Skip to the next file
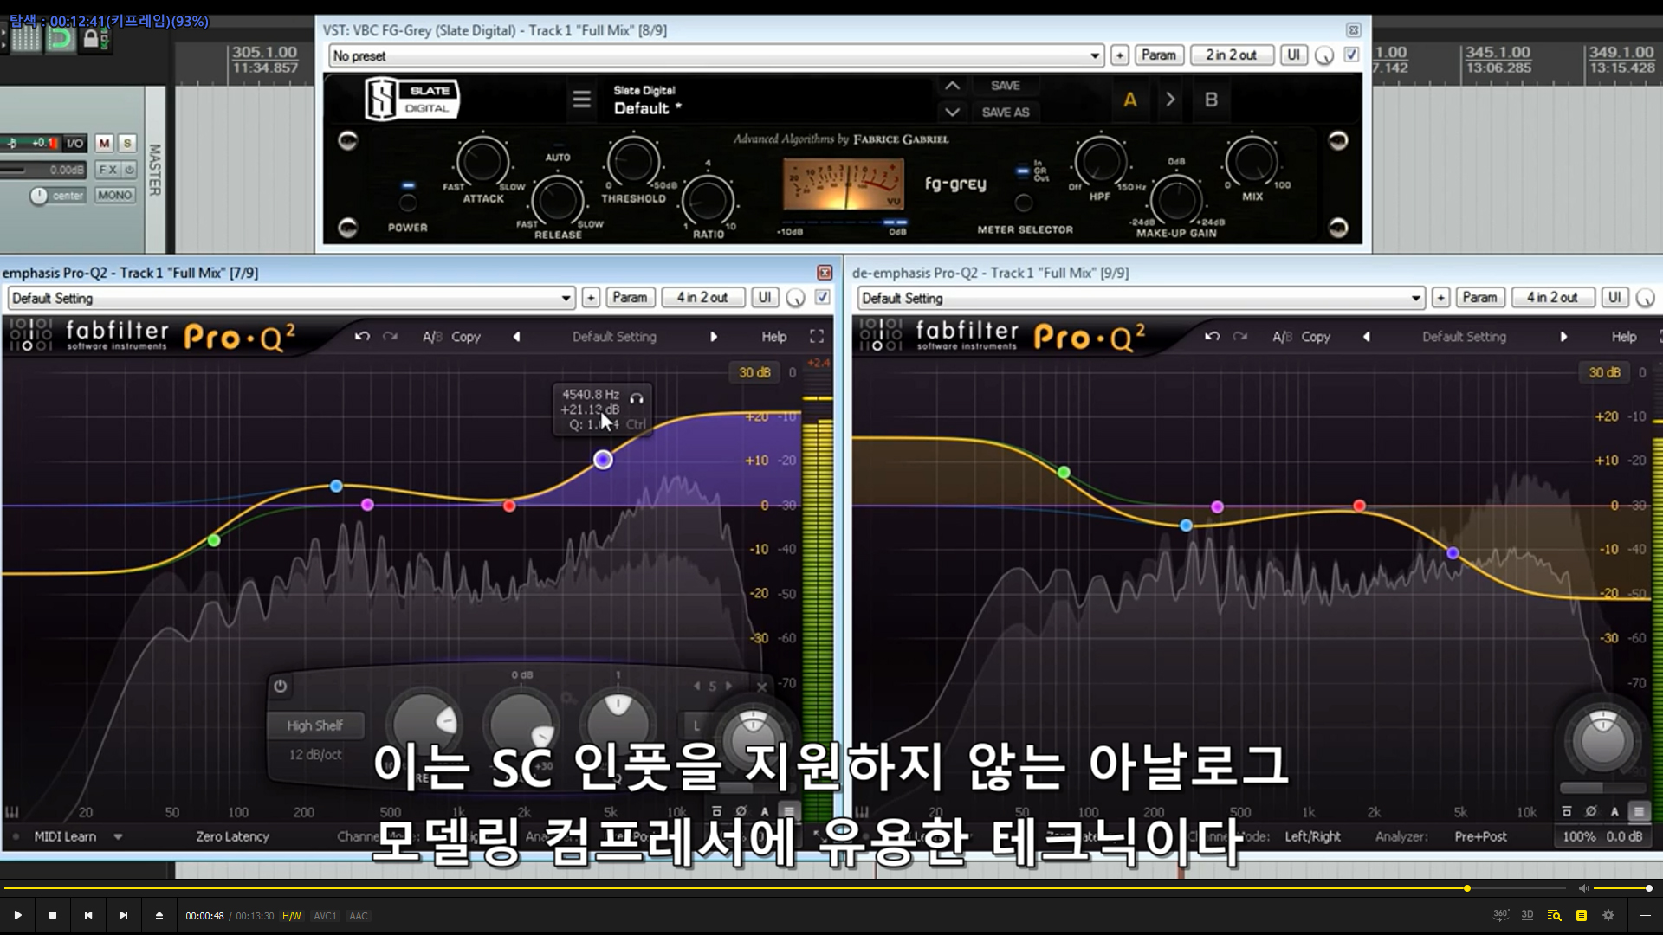Image resolution: width=1663 pixels, height=935 pixels. (124, 915)
